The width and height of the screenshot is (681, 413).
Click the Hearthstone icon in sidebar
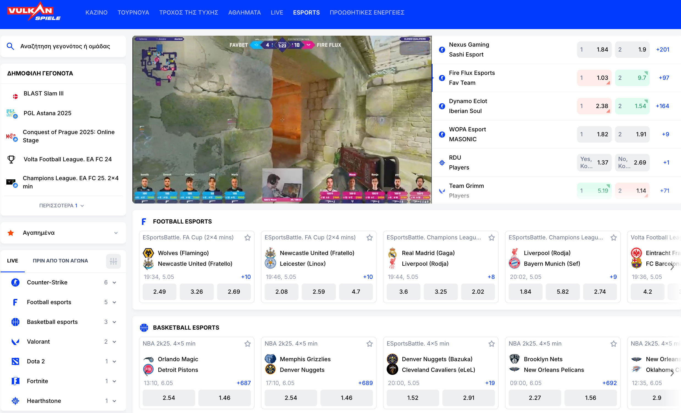pos(15,401)
